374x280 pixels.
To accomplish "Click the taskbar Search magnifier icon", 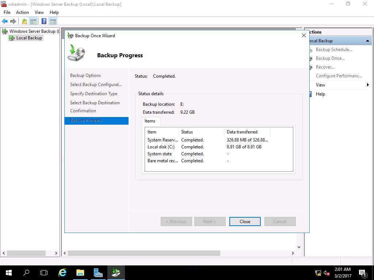I will pos(26,273).
